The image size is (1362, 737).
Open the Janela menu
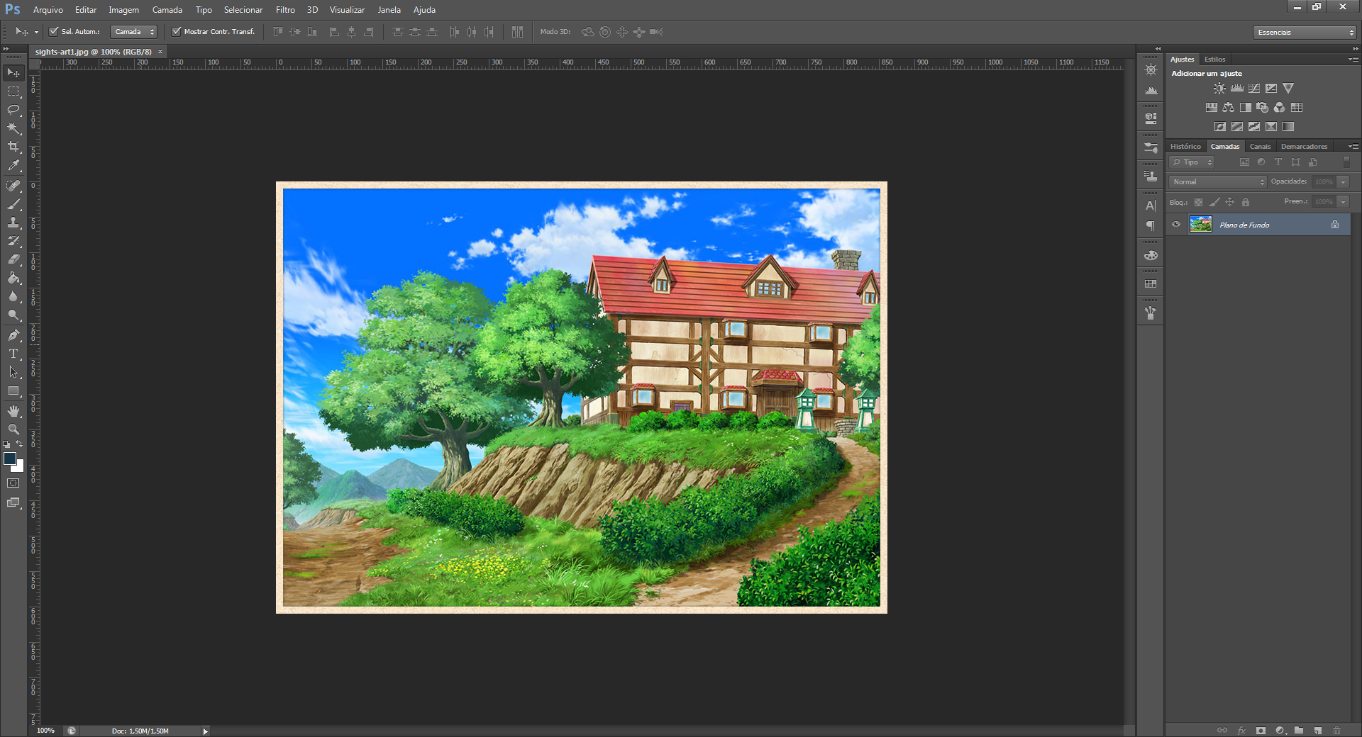pyautogui.click(x=389, y=10)
